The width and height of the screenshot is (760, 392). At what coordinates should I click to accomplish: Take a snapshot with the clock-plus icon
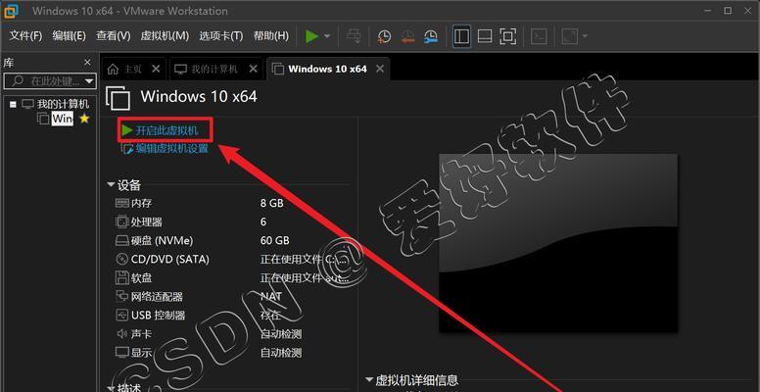pos(384,36)
